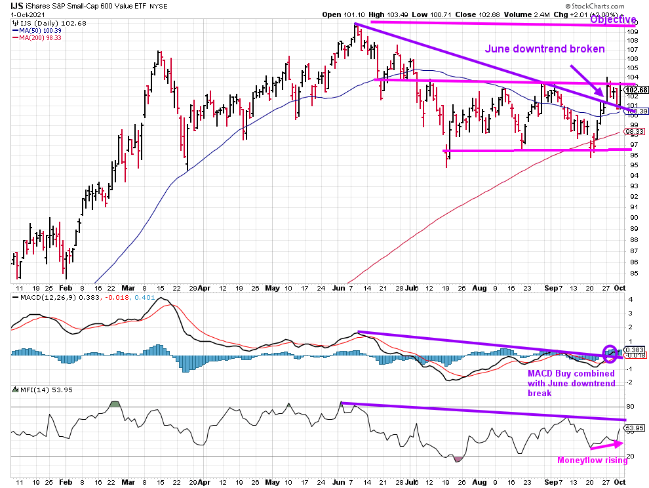Click the 'MA(50) 100.39' legend entry

[x=40, y=31]
